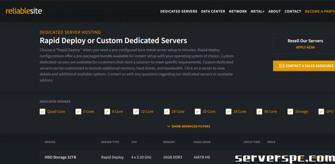This screenshot has height=164, width=335.
Task: Click the reliablesite logo
Action: tap(24, 11)
